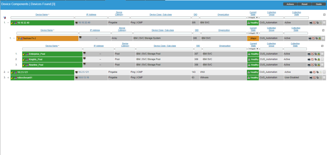Open IP address link 10.0.13.16
Screen dimensions: 327x155
click(84, 78)
